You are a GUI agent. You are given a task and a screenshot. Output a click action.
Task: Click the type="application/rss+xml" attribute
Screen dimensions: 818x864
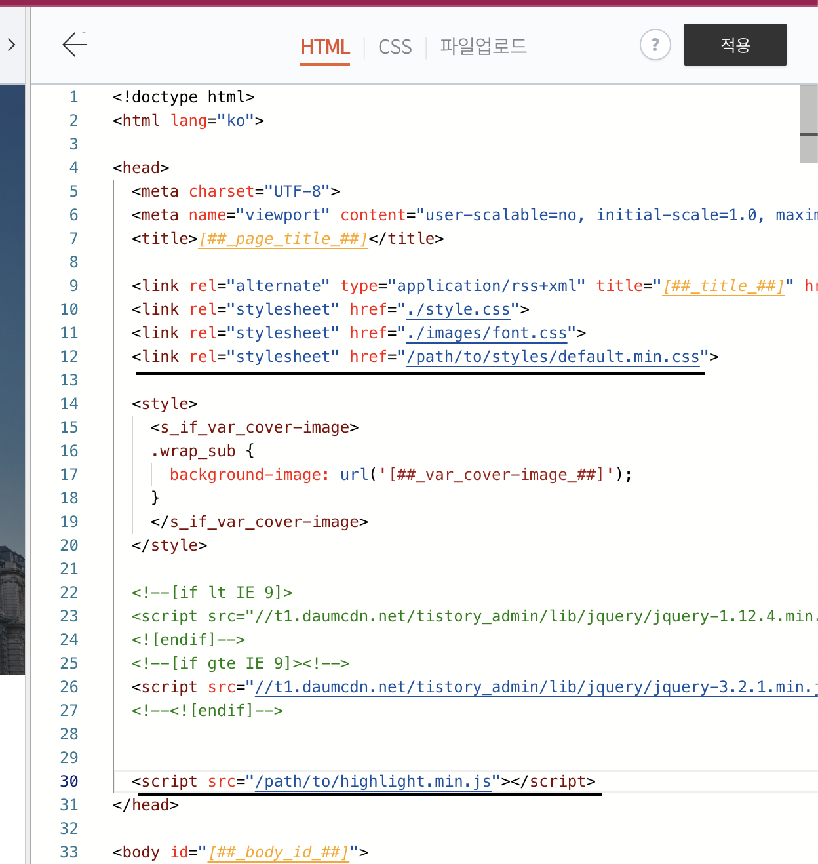[463, 286]
